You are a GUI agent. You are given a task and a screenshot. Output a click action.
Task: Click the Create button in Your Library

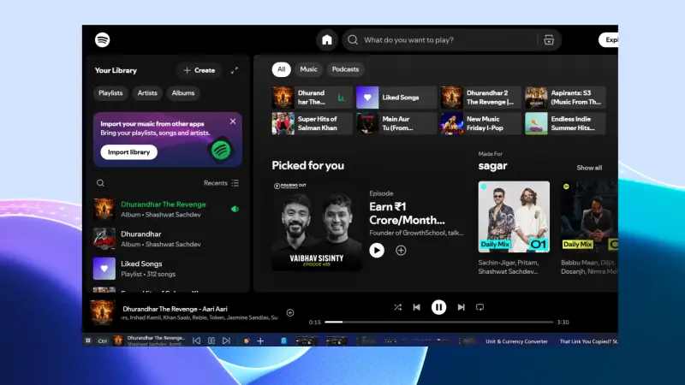pos(200,70)
